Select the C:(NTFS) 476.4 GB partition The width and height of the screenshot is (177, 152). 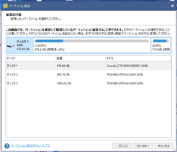pos(92,45)
